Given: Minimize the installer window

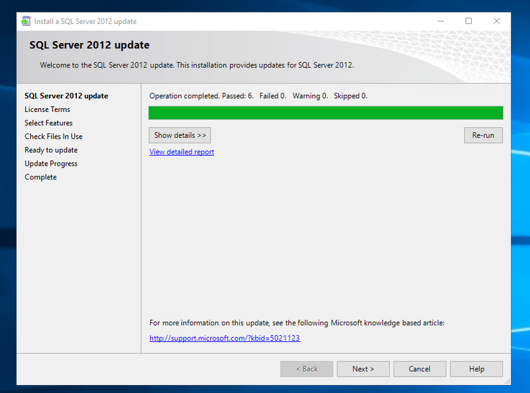Looking at the screenshot, I should pos(441,21).
